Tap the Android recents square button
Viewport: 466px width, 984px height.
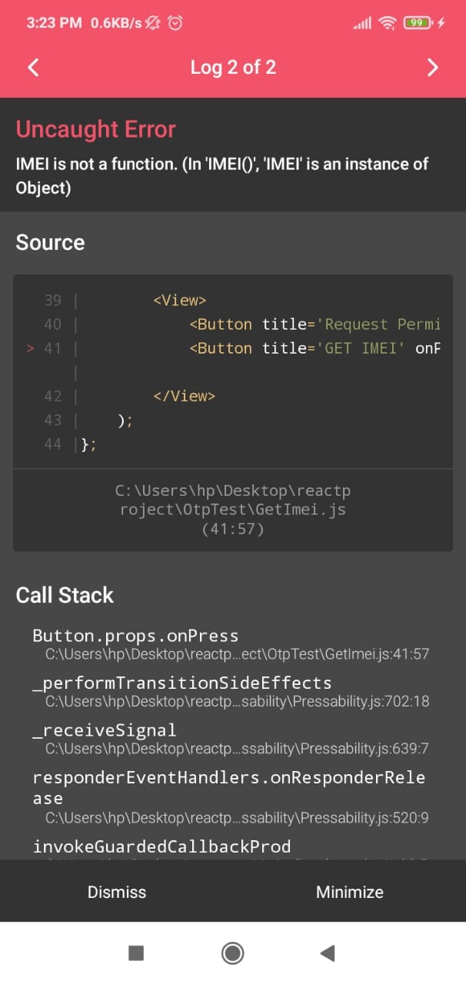pos(136,953)
